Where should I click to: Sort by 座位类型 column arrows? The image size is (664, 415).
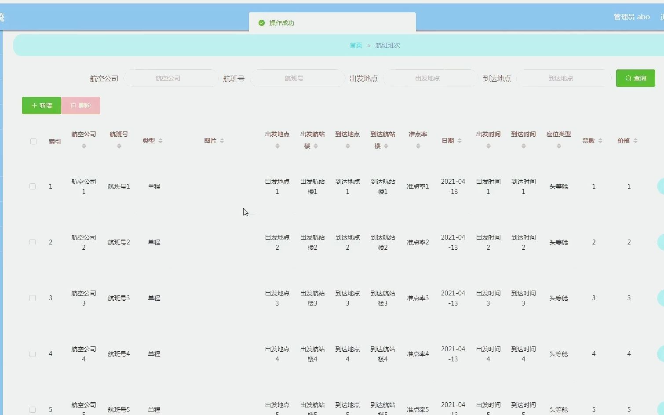pos(559,146)
